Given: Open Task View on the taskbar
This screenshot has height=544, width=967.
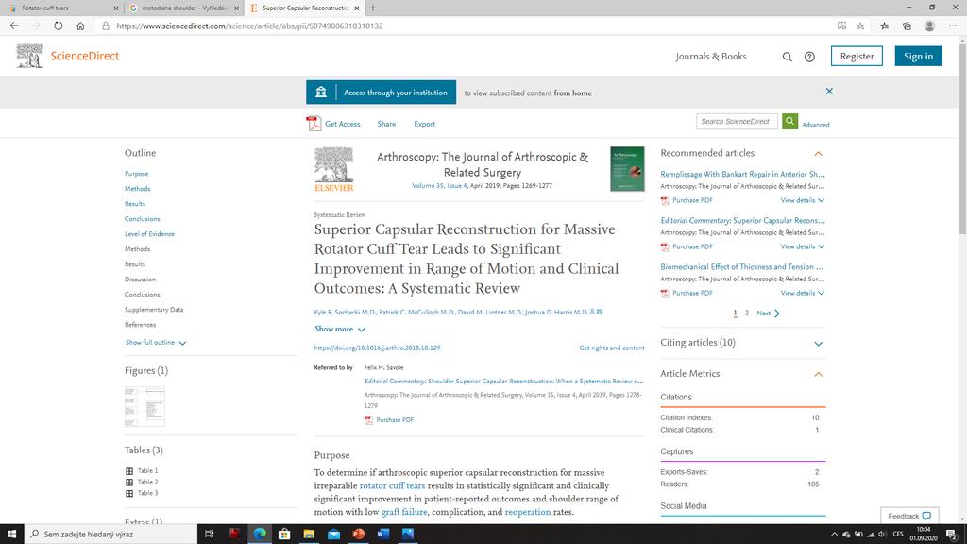Looking at the screenshot, I should pyautogui.click(x=209, y=534).
